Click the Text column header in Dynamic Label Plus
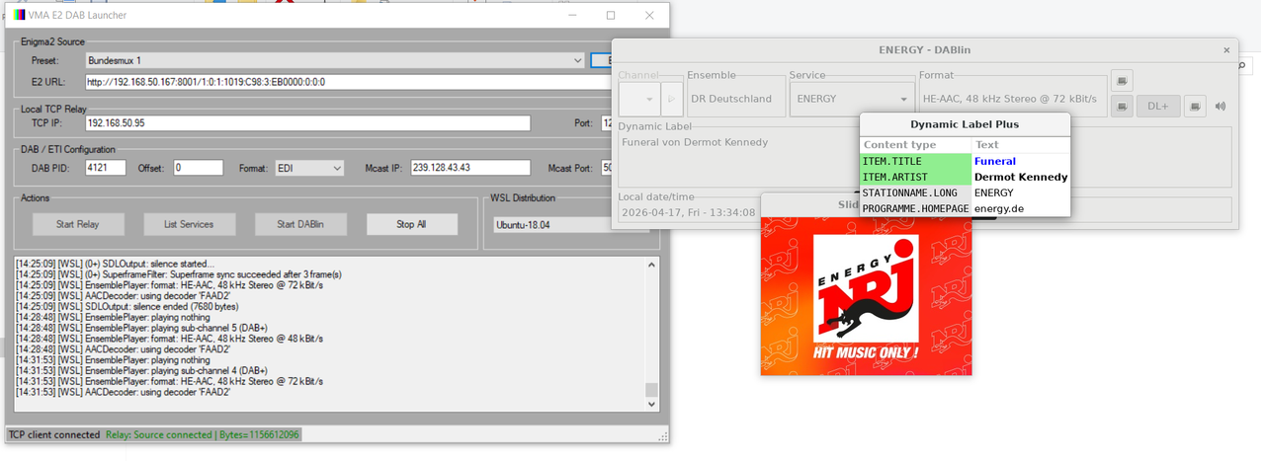The width and height of the screenshot is (1265, 461). click(1021, 145)
